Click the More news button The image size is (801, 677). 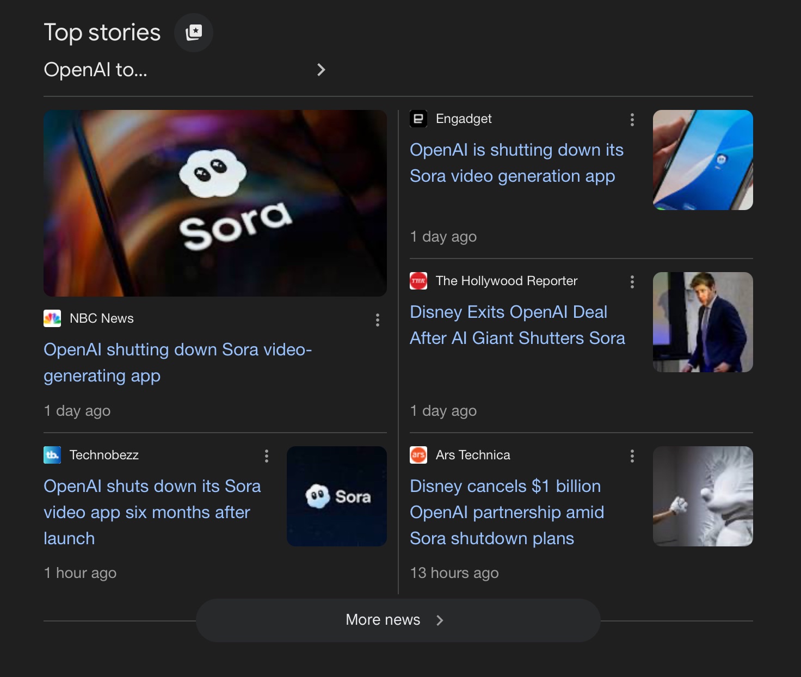tap(398, 620)
